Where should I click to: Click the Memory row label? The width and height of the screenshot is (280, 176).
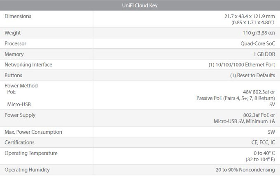[x=14, y=54]
